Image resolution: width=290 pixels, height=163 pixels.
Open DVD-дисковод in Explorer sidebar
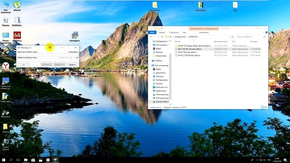click(160, 98)
